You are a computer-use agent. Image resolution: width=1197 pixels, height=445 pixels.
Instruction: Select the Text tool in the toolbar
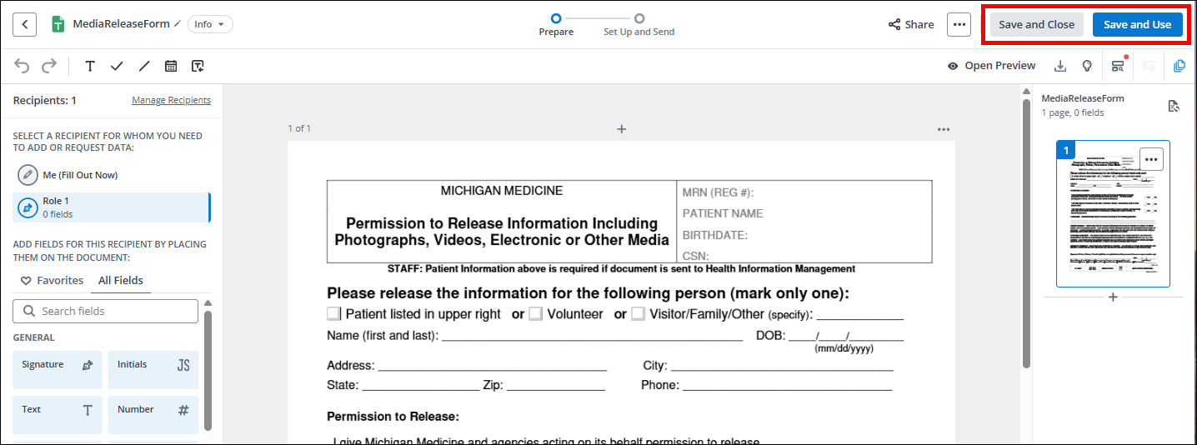tap(90, 66)
